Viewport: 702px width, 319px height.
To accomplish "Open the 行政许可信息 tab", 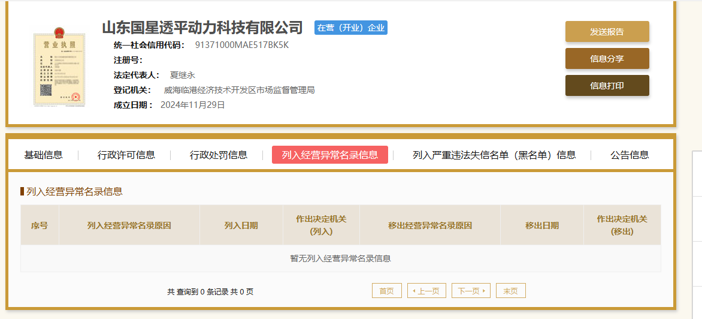I will pyautogui.click(x=126, y=155).
